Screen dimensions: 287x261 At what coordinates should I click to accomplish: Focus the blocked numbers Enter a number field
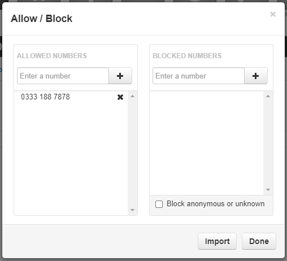(198, 76)
